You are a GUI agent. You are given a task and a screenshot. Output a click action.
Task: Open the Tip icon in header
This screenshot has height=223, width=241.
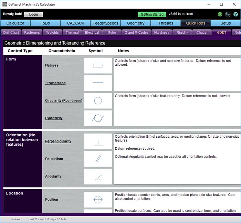tap(228, 14)
